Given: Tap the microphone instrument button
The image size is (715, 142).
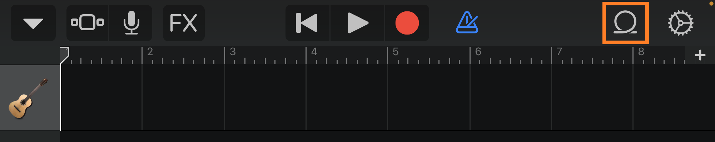Looking at the screenshot, I should [131, 23].
